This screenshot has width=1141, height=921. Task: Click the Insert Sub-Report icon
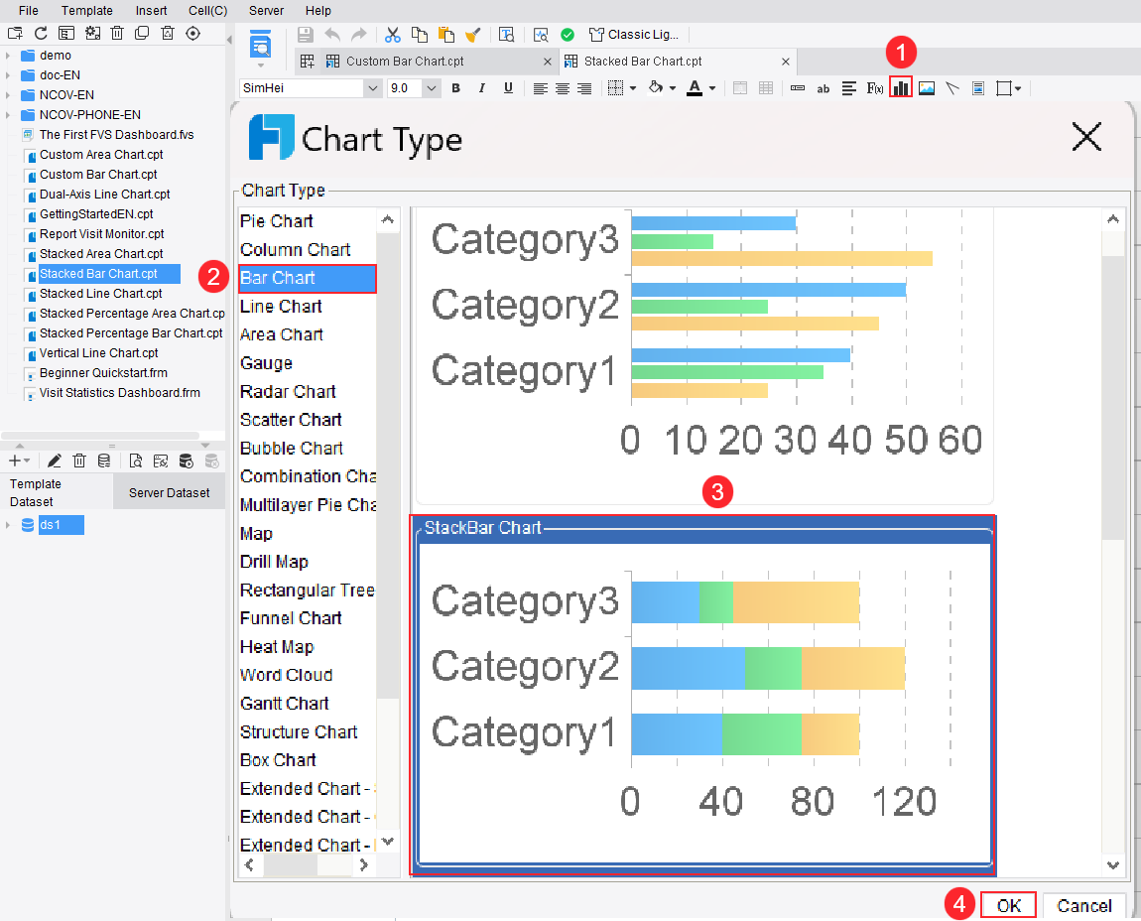coord(978,88)
